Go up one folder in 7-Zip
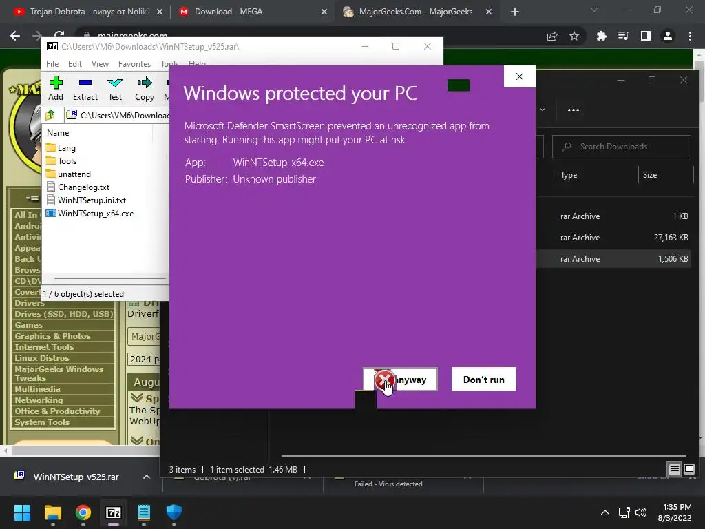Viewport: 705px width, 529px height. (x=50, y=115)
